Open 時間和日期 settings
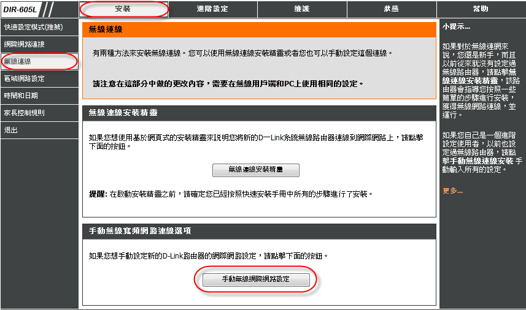 (39, 96)
